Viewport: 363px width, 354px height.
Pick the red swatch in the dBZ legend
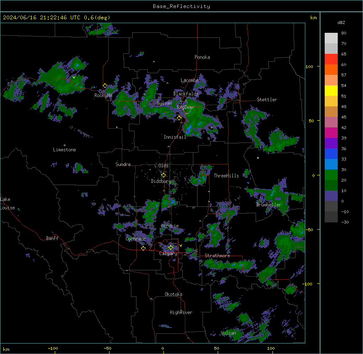tap(331, 59)
